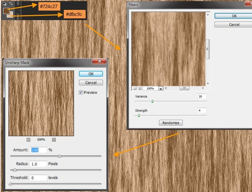Click OK in the Unsharp Mask dialog
The width and height of the screenshot is (252, 192).
point(91,74)
